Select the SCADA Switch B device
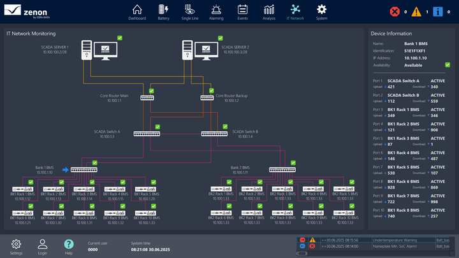The image size is (459, 258). (214, 134)
